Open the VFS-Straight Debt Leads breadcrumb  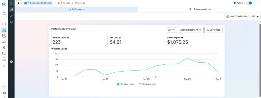point(38,3)
